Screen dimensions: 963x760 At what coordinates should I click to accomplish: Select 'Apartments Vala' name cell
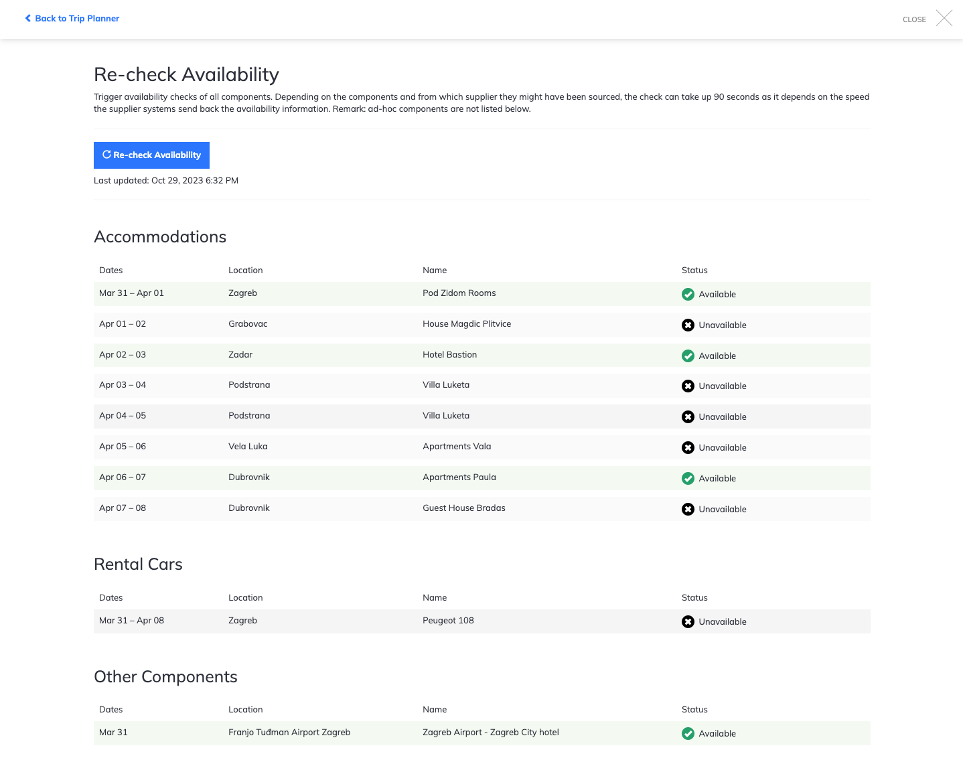[x=457, y=447]
